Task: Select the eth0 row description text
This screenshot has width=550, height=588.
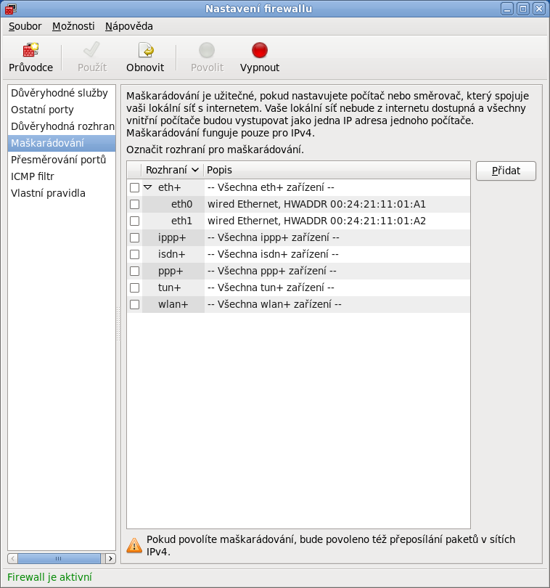Action: 316,205
